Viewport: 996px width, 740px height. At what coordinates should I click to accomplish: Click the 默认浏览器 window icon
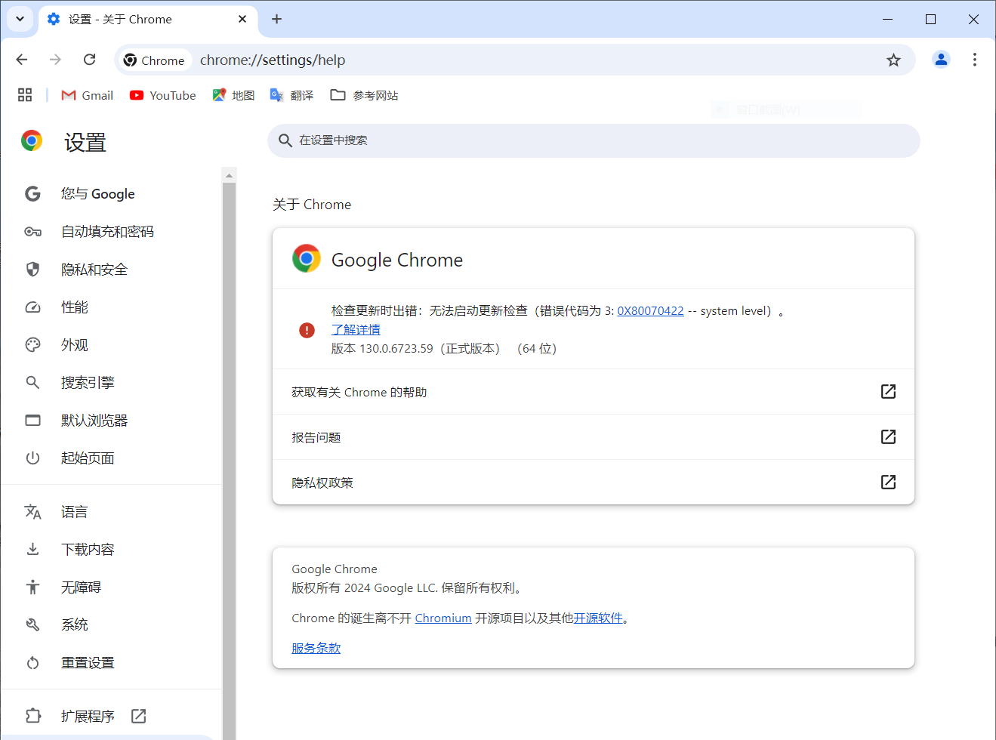pyautogui.click(x=32, y=421)
